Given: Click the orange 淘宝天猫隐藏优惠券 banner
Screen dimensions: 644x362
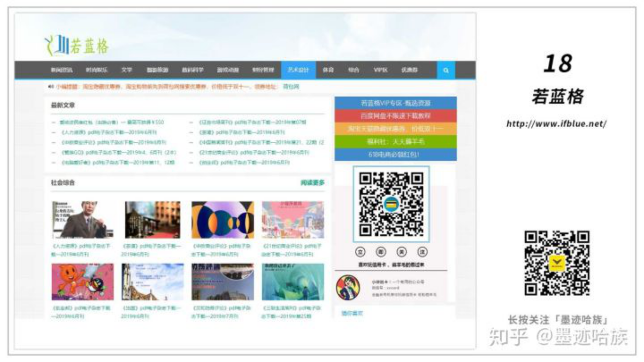Looking at the screenshot, I should coord(395,129).
